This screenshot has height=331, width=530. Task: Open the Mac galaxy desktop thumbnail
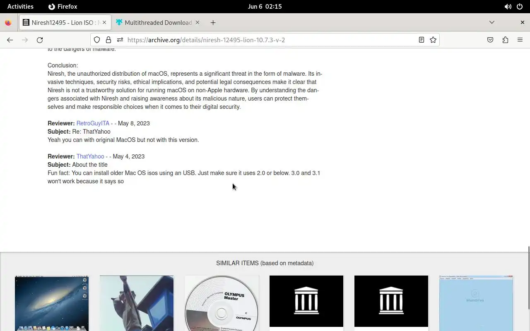52,303
